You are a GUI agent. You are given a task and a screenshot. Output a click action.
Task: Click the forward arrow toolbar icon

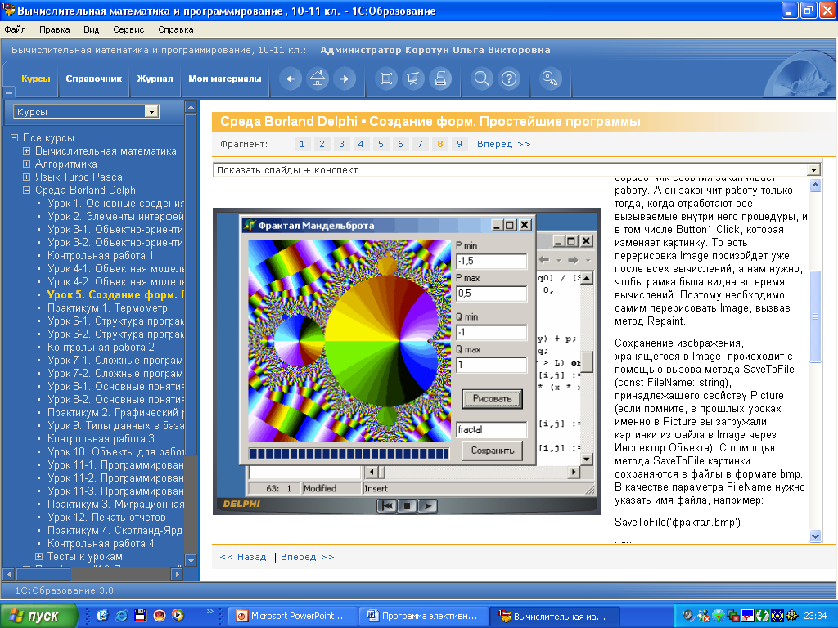coord(345,79)
